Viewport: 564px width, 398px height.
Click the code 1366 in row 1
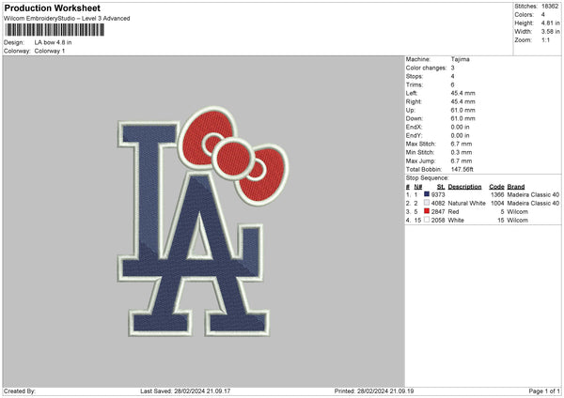coord(497,194)
